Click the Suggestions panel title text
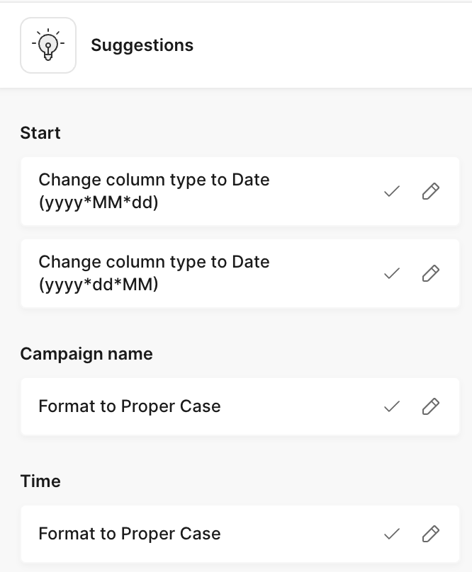Viewport: 472px width, 572px height. coord(142,45)
